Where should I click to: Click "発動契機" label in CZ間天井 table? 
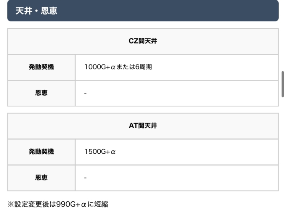[41, 67]
